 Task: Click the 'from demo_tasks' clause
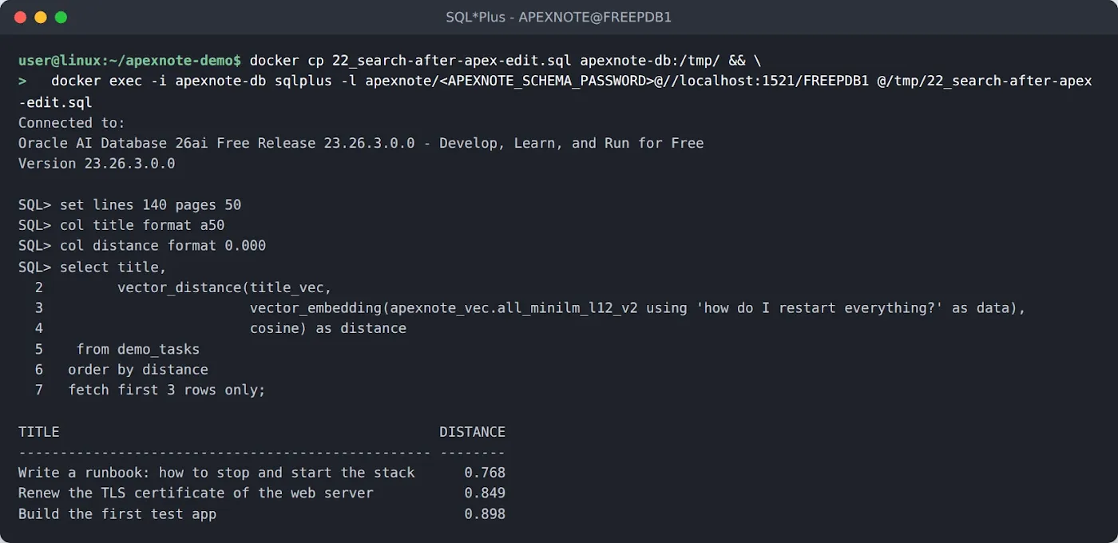(138, 349)
